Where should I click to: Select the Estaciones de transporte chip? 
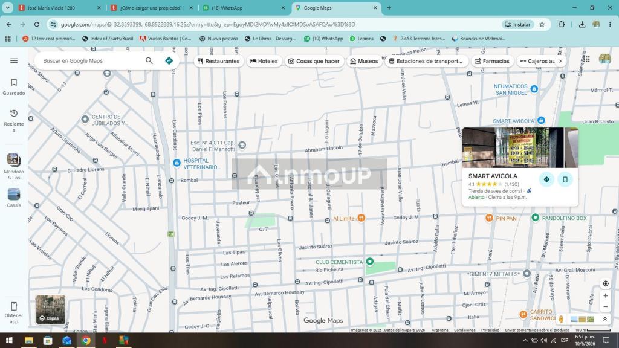pos(426,61)
